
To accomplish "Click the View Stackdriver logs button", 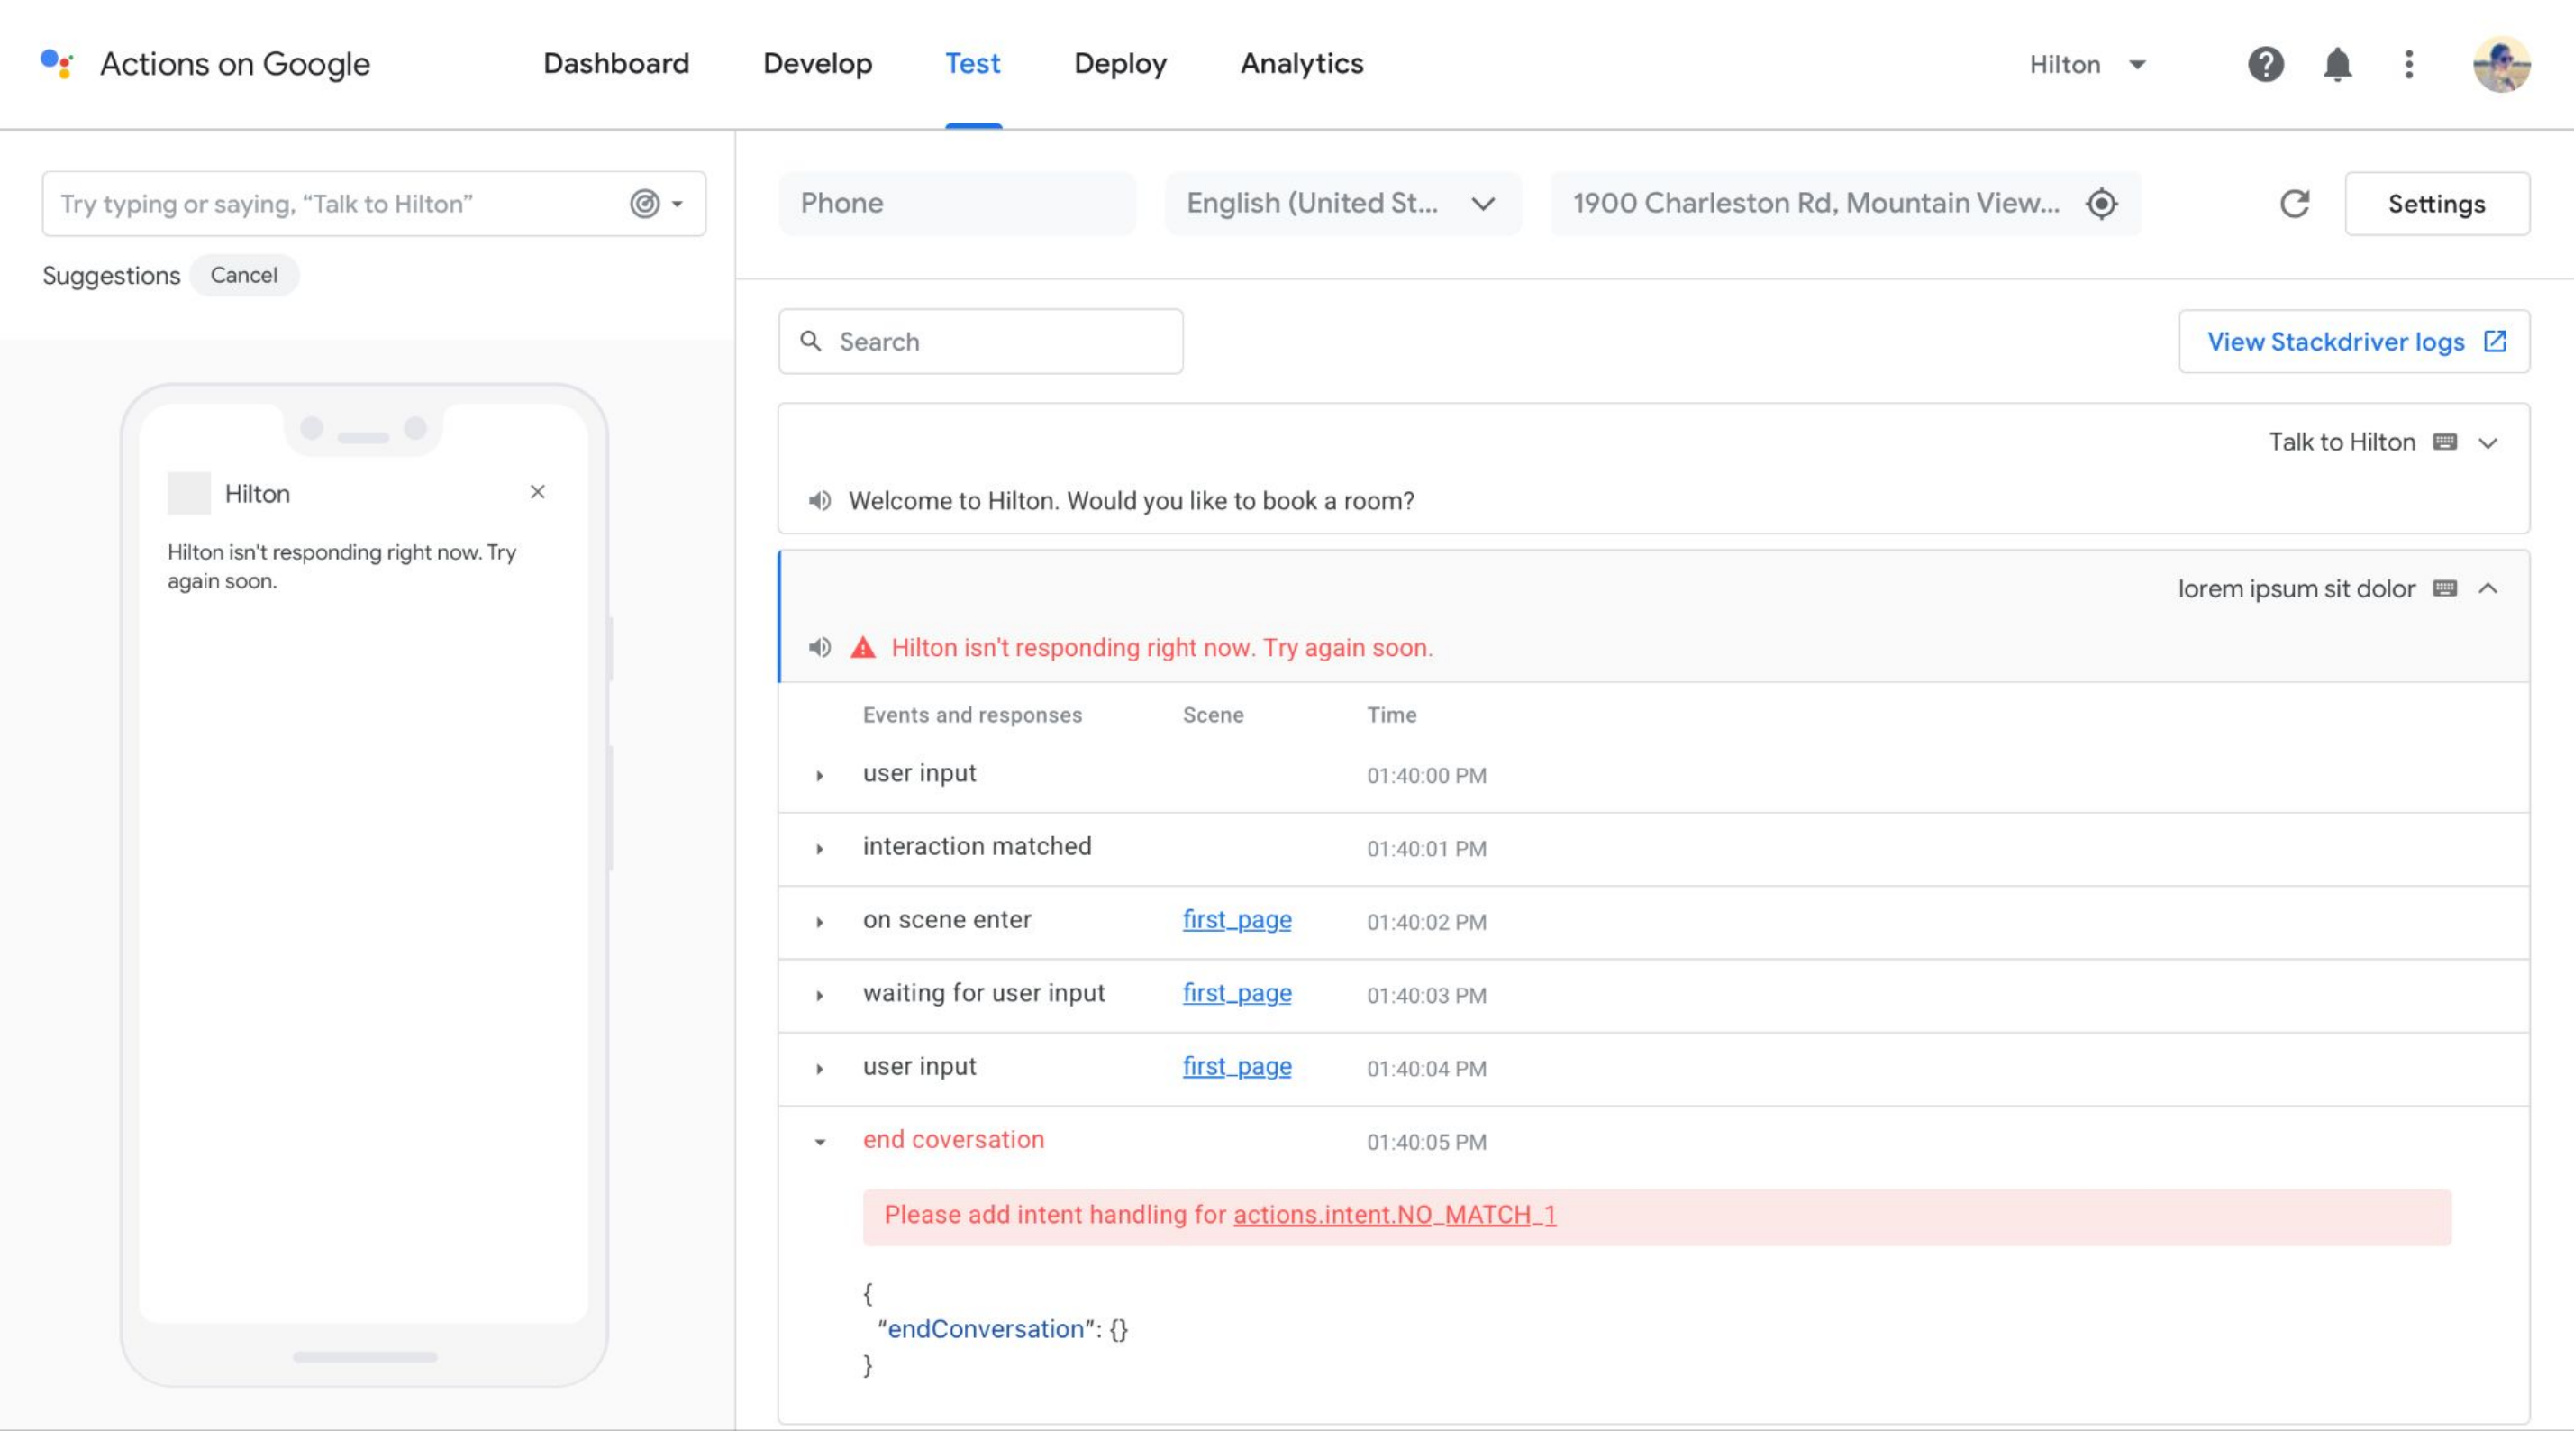I will (x=2354, y=342).
